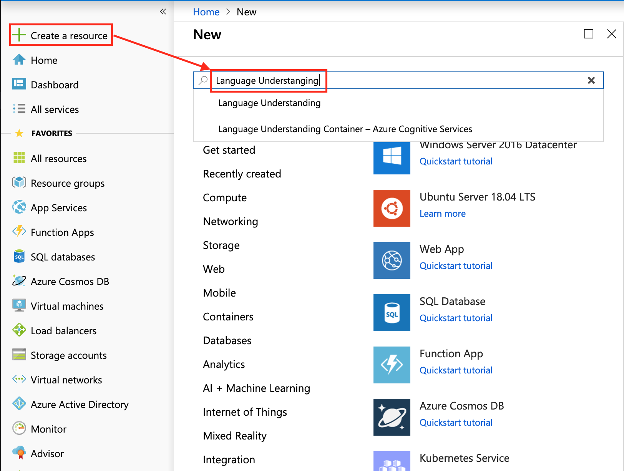Open the Containers category
The image size is (624, 471).
(x=228, y=317)
